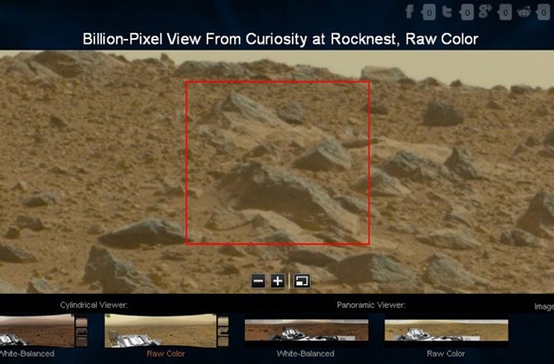Click the Panoramic Viewer label
This screenshot has height=364, width=554.
(371, 305)
